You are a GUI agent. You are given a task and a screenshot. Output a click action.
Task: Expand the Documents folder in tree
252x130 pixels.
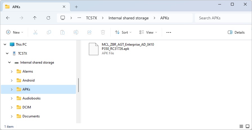[12, 116]
